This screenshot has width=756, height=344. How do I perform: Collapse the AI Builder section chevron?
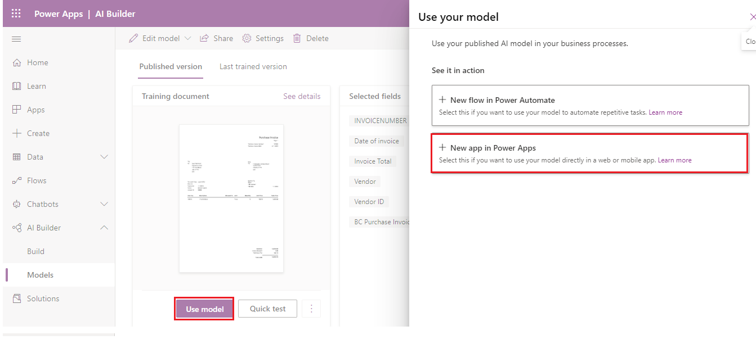click(104, 228)
